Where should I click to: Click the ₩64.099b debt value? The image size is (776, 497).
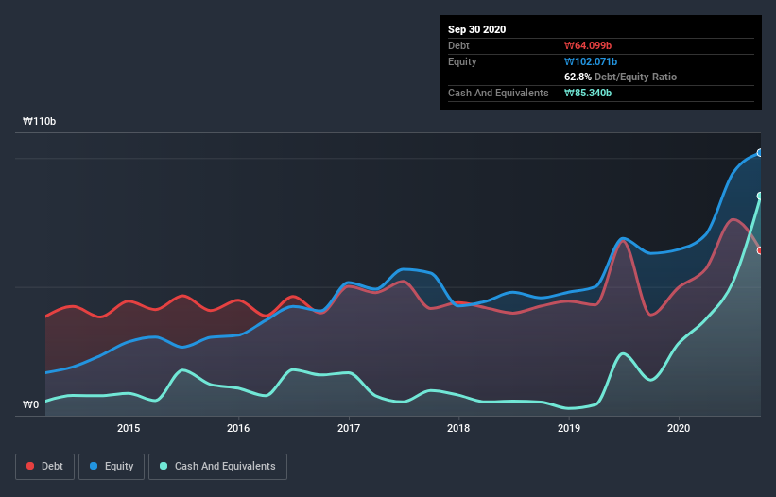(x=588, y=45)
